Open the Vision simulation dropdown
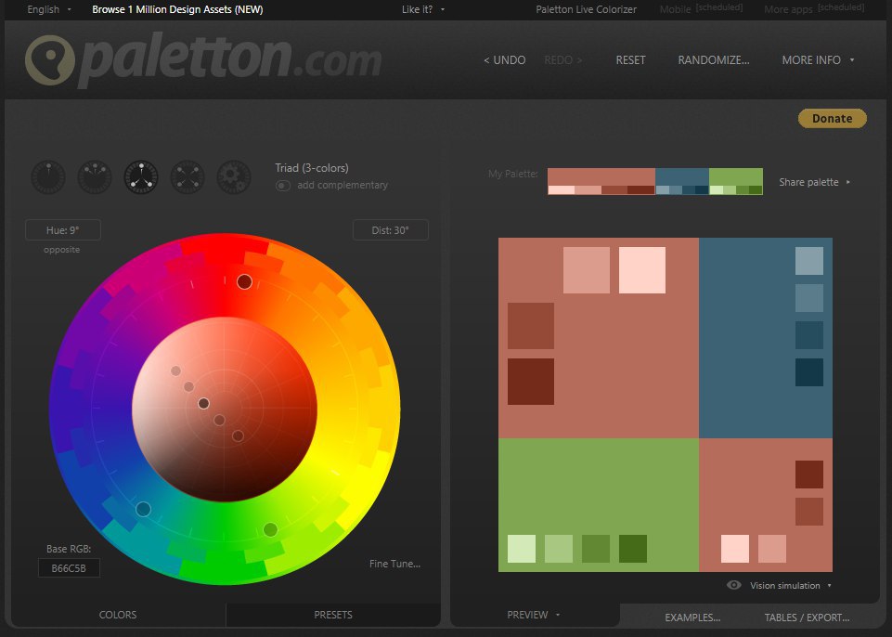This screenshot has height=637, width=892. pyautogui.click(x=791, y=585)
